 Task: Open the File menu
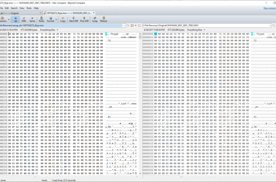pyautogui.click(x=1, y=8)
